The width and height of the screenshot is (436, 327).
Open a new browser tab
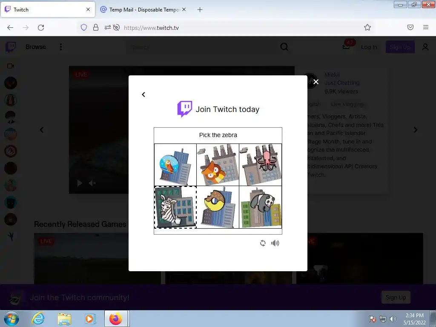pyautogui.click(x=200, y=9)
